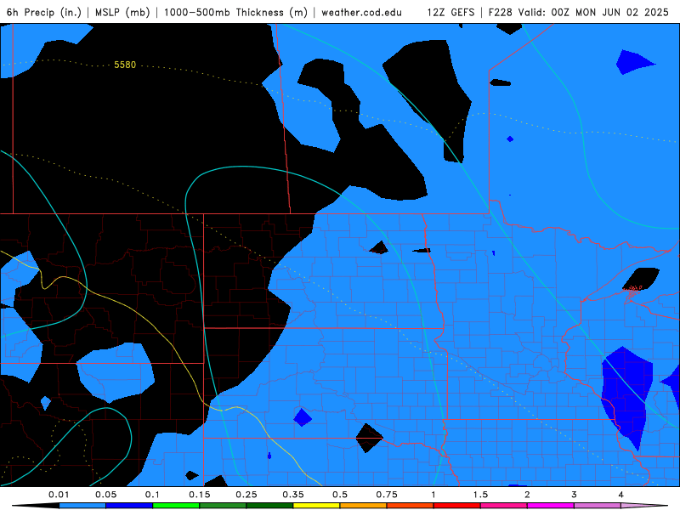Image resolution: width=680 pixels, height=510 pixels.
Task: Click the legend value 3
Action: pos(574,495)
